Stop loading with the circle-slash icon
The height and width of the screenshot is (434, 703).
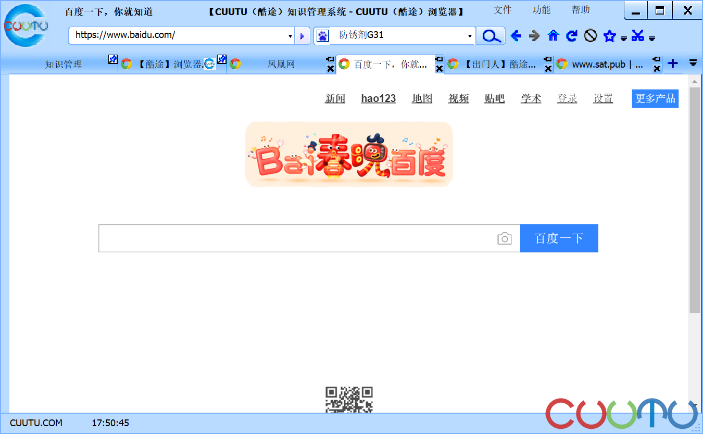coord(590,35)
